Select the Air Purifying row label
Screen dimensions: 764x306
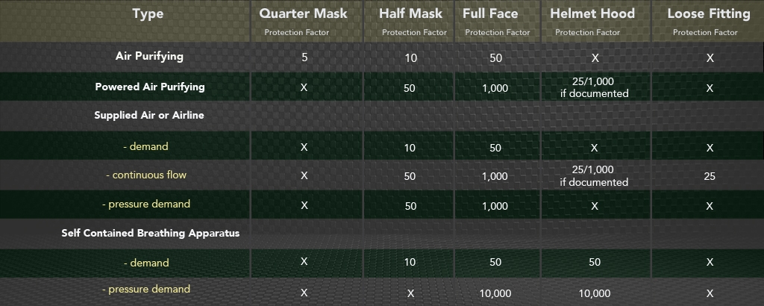(x=149, y=56)
